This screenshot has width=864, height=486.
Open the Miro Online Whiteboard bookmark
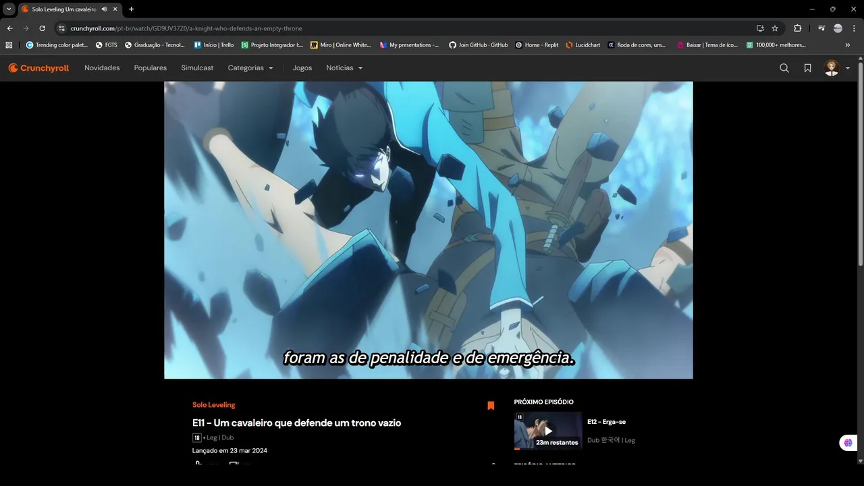point(341,45)
